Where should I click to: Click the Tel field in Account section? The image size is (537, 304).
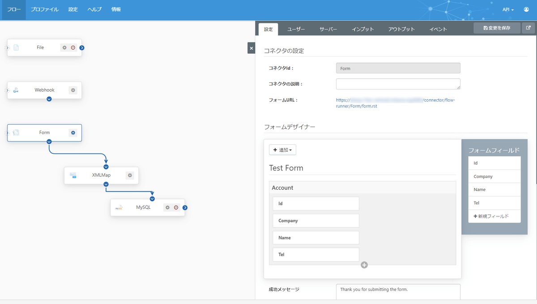[316, 254]
